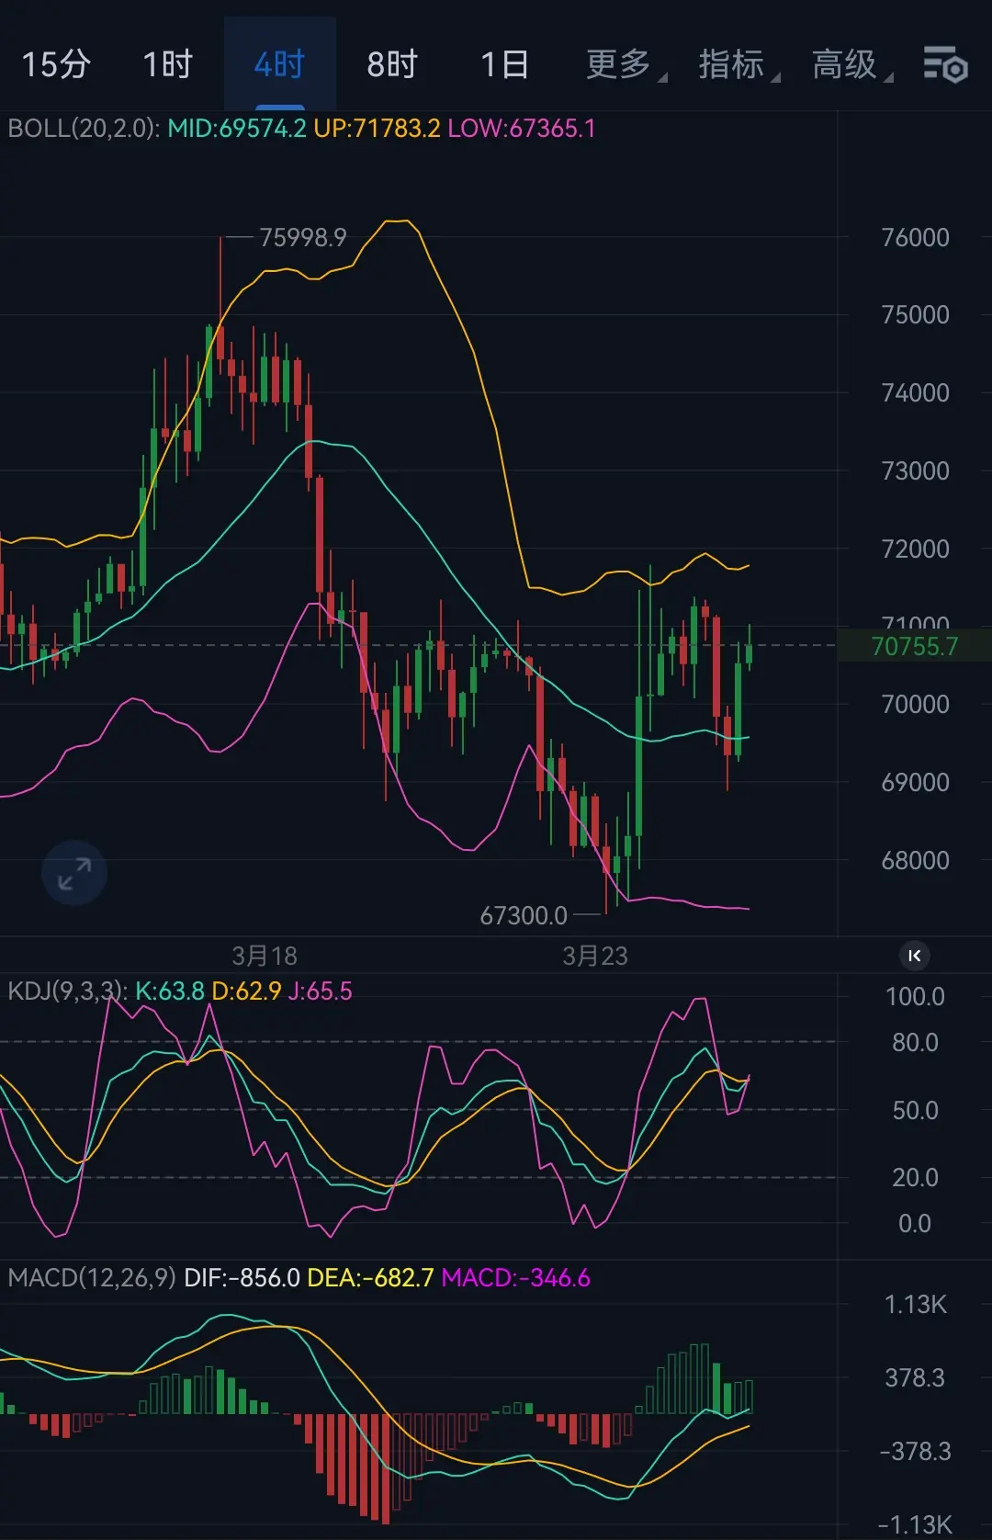Screen dimensions: 992x1540
Task: Tap the 3月23 date label
Action: 595,956
